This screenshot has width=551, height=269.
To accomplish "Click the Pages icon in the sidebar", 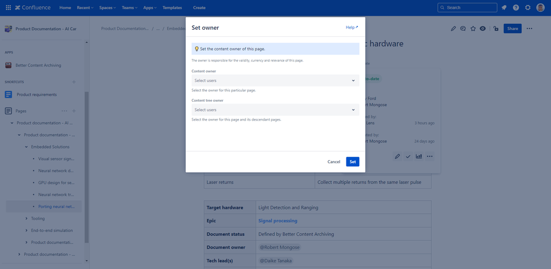I will 8,111.
